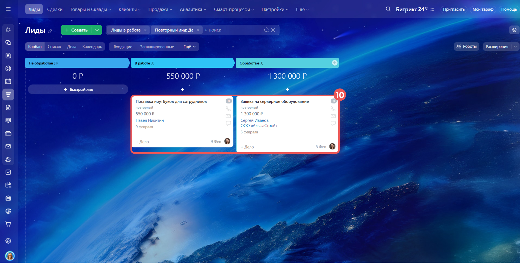Image resolution: width=520 pixels, height=263 pixels.
Task: Open the warehouse inventory icon in sidebar
Action: pos(8,198)
